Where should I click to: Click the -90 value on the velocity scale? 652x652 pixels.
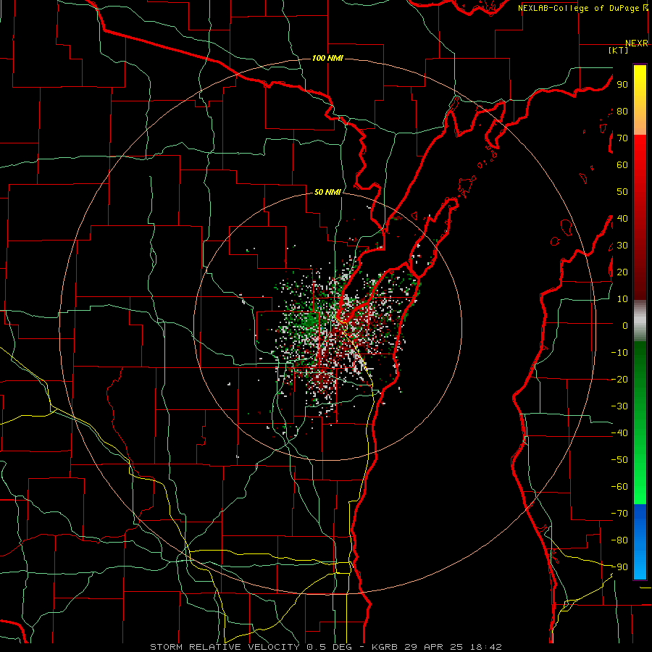(x=619, y=567)
